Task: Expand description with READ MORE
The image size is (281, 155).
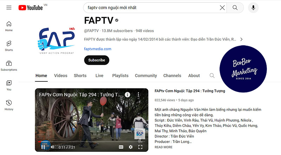Action: click(163, 147)
